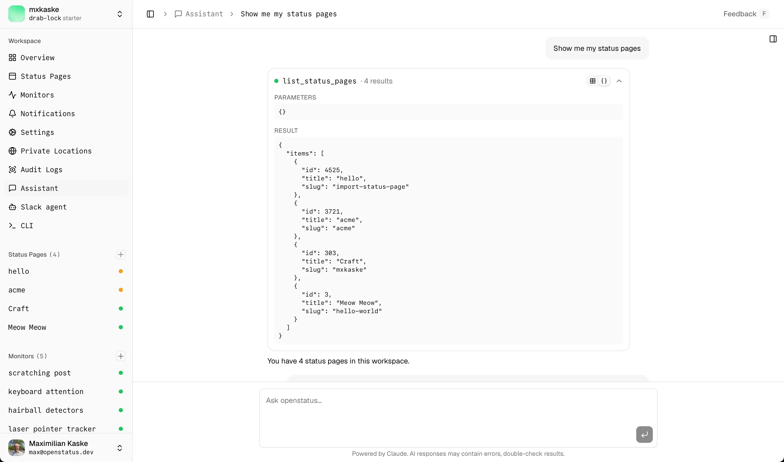Open the hello status page
784x462 pixels.
point(66,271)
